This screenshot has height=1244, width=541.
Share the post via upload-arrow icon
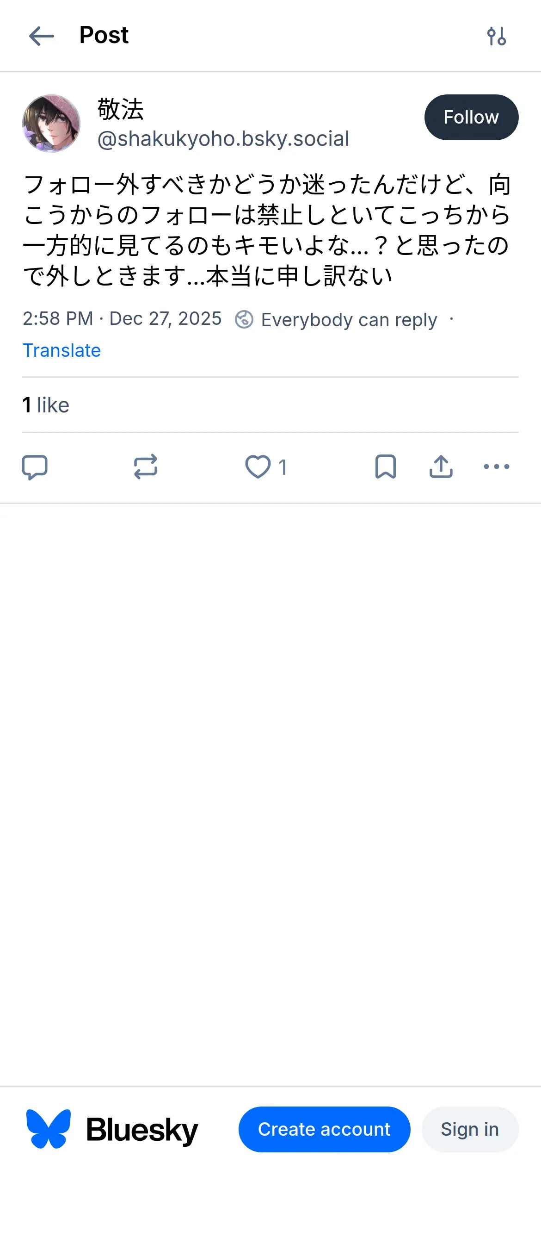441,467
